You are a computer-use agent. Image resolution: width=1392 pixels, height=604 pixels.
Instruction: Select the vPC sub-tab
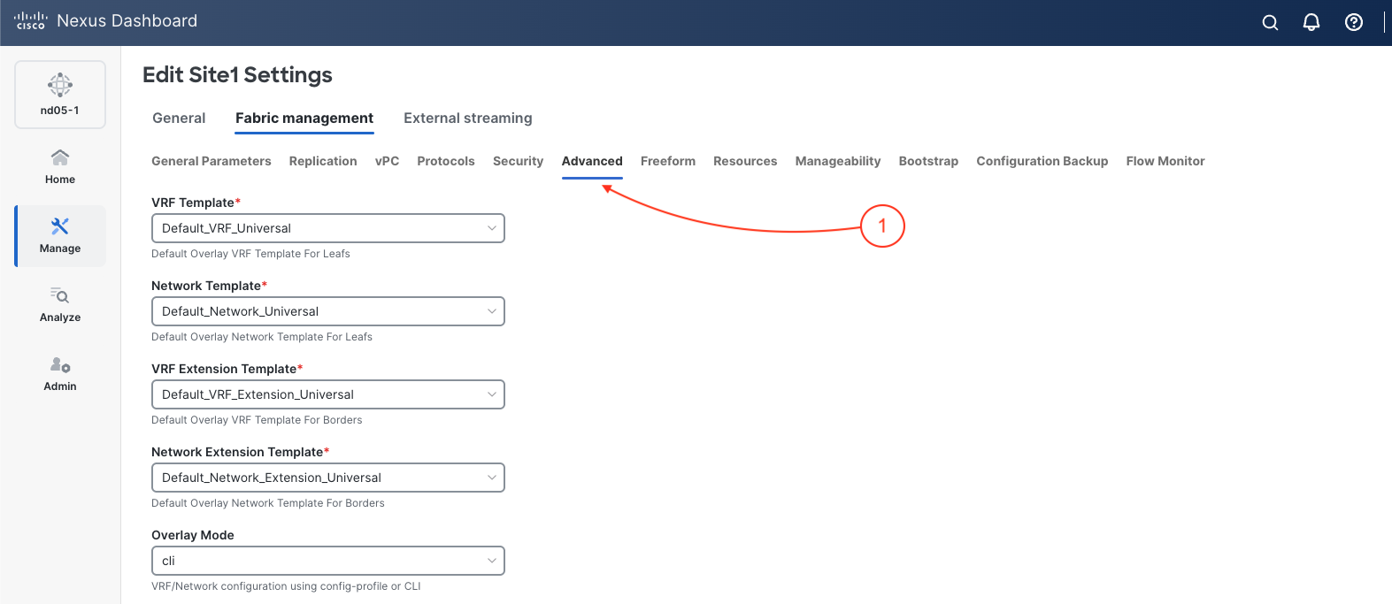click(387, 161)
